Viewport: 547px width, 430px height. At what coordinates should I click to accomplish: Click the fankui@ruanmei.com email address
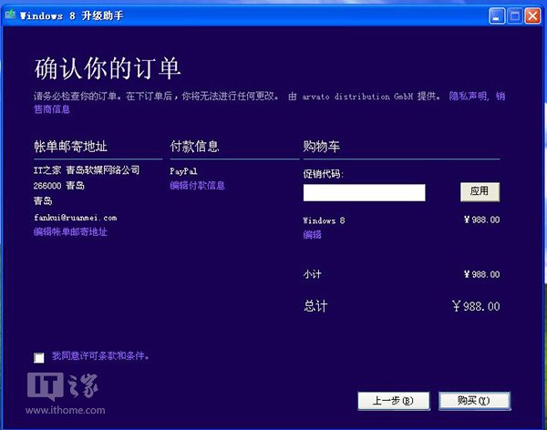[x=75, y=218]
